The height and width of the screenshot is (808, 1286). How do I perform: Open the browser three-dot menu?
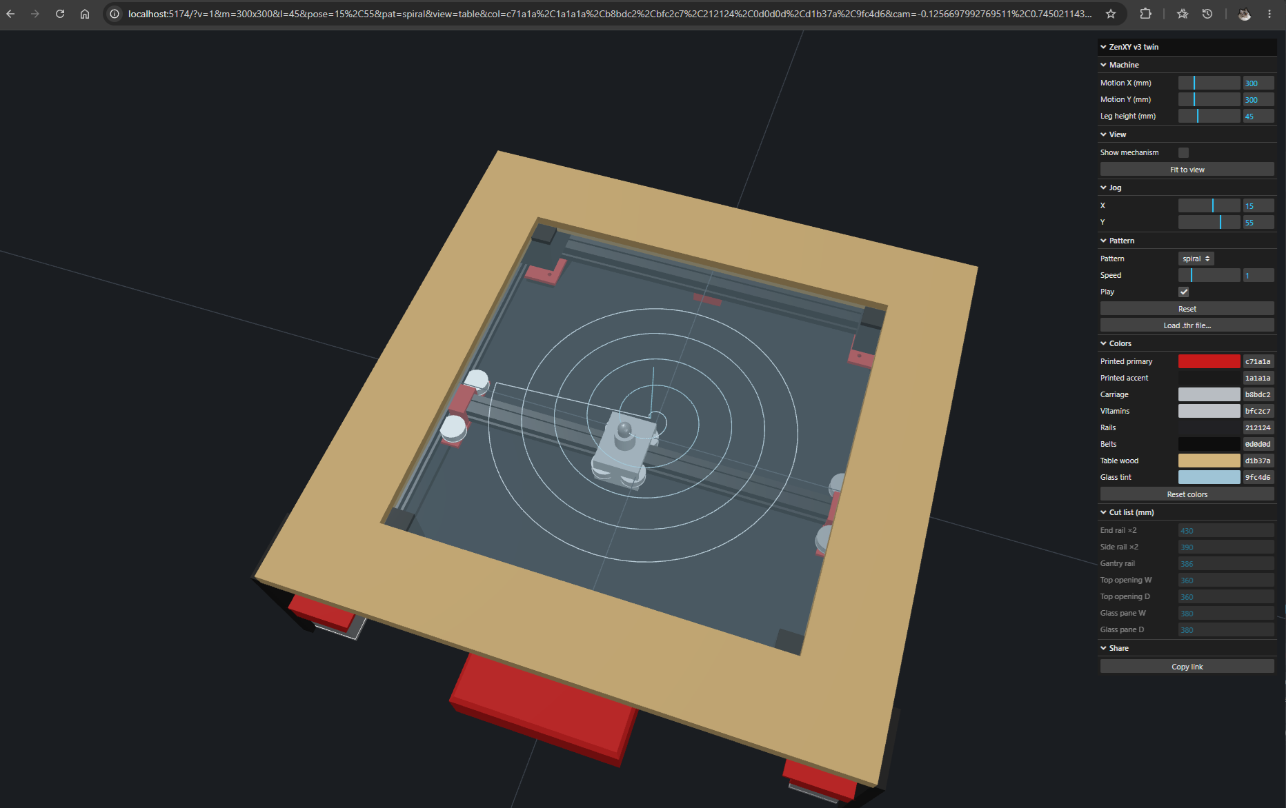point(1269,14)
